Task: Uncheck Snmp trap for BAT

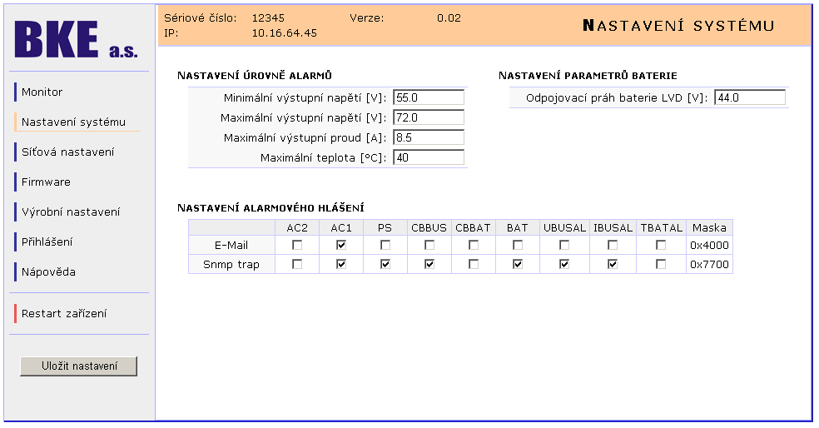Action: tap(518, 264)
